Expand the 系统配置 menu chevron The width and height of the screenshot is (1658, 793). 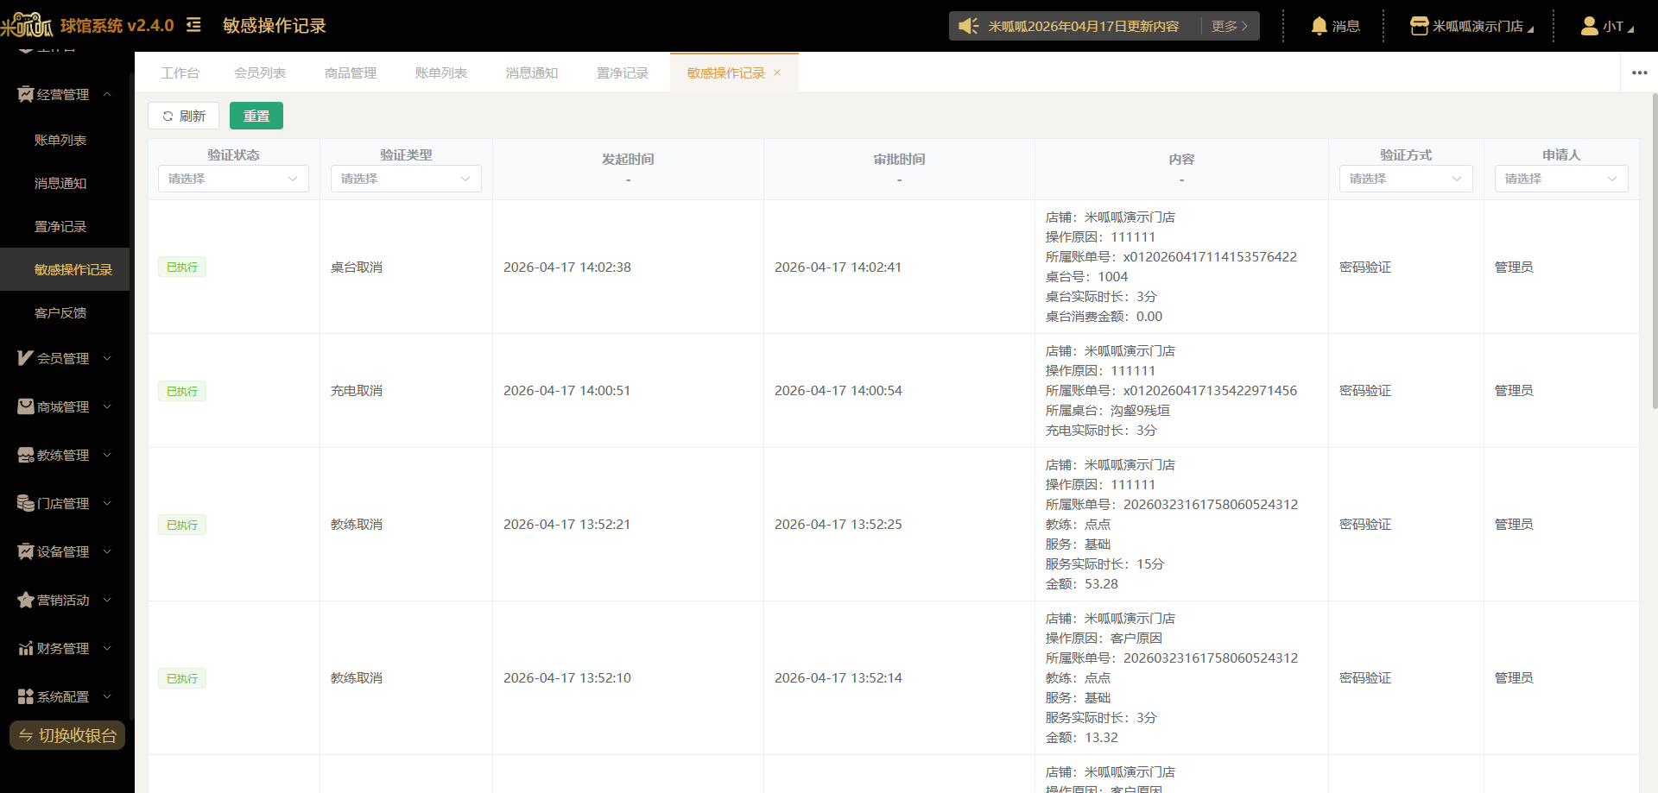pyautogui.click(x=107, y=696)
